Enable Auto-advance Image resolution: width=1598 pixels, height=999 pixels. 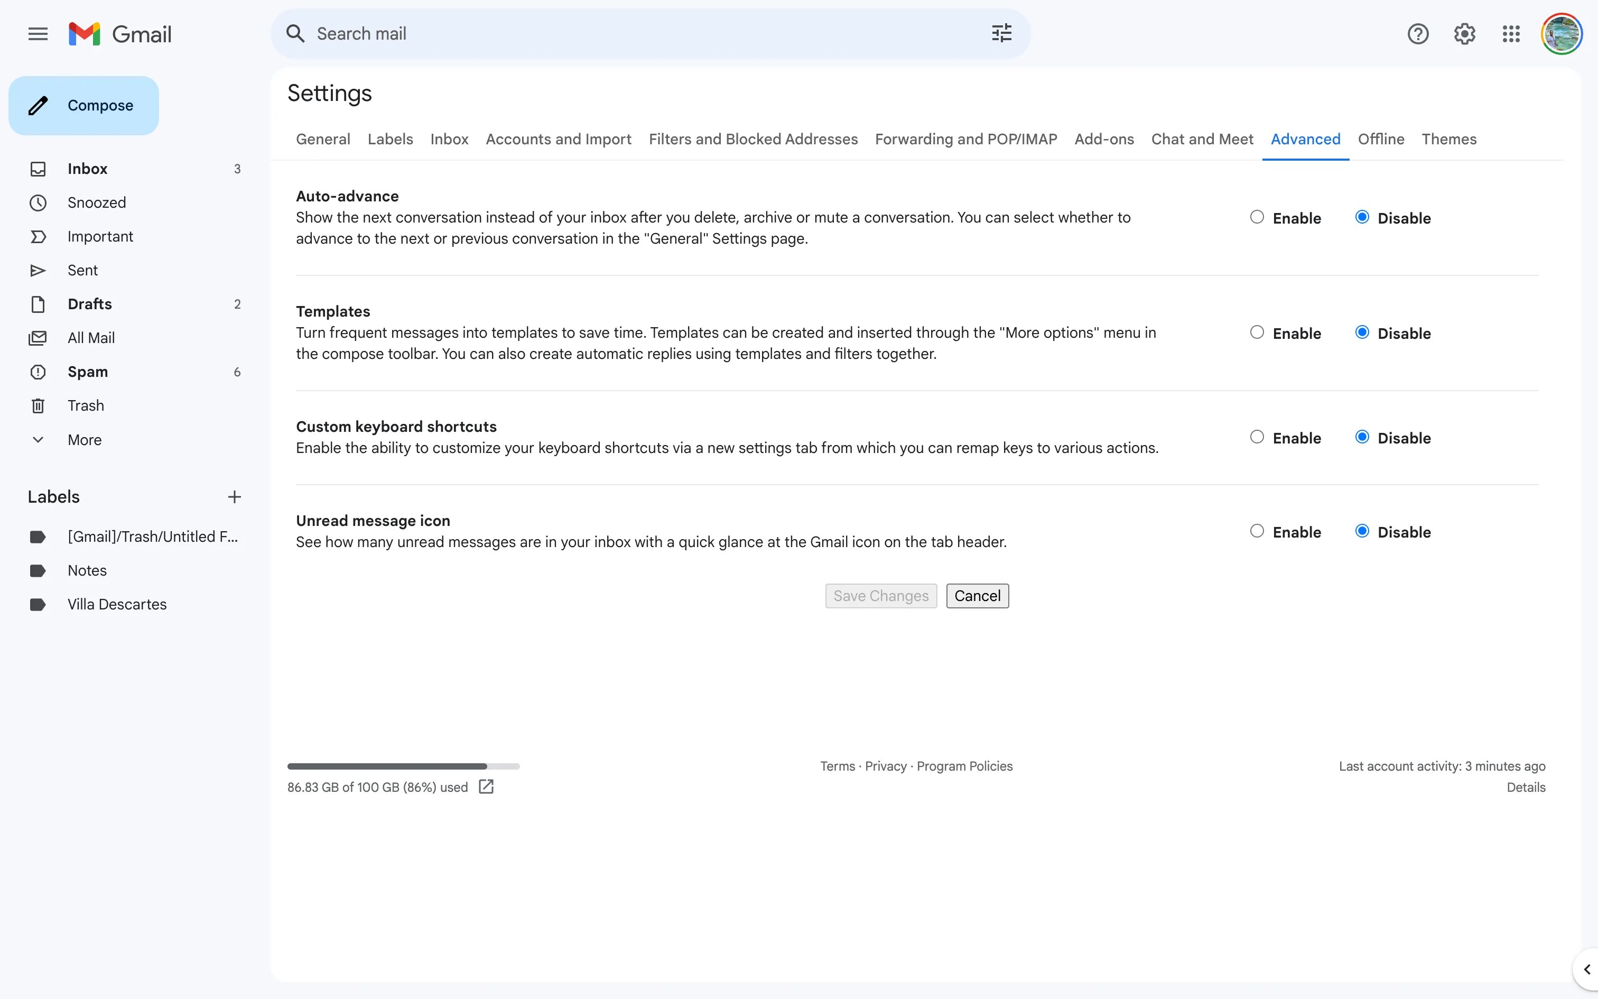click(1257, 217)
